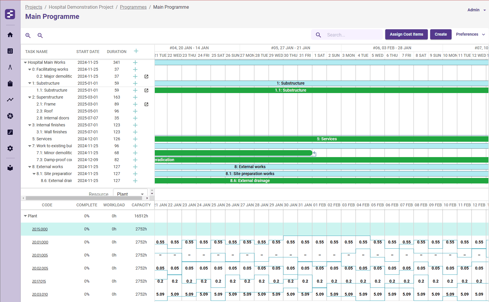Open external link icon for 2.1: Frame

pos(146,104)
